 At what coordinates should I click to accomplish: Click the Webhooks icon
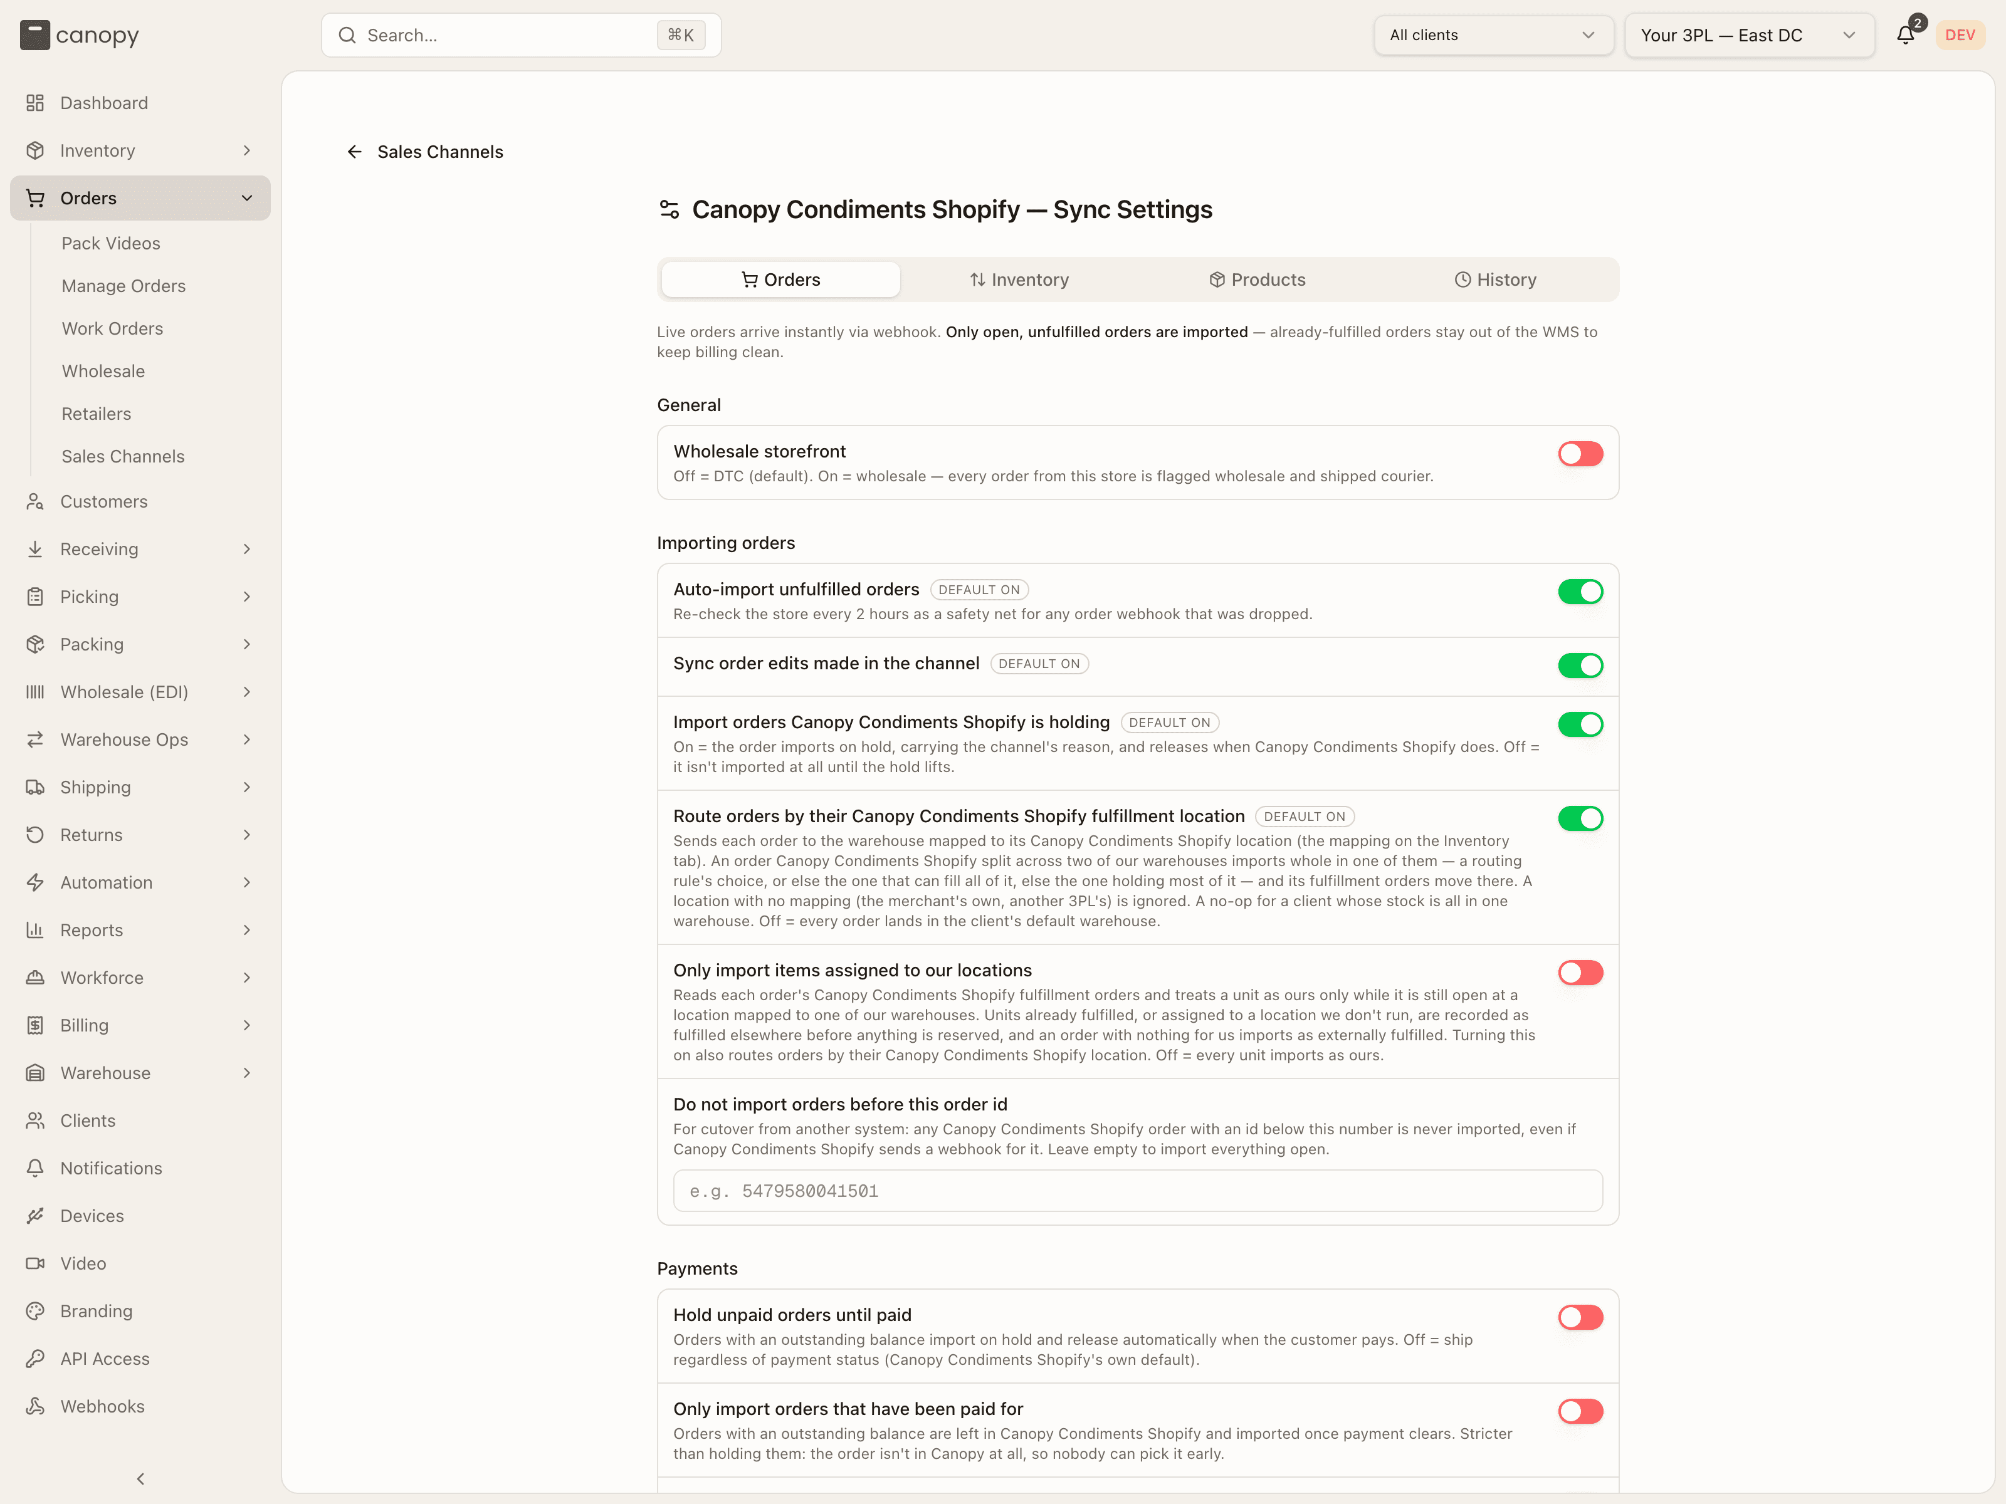[35, 1405]
